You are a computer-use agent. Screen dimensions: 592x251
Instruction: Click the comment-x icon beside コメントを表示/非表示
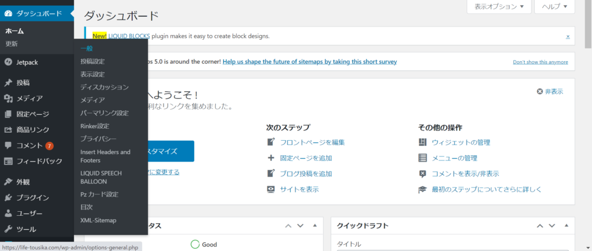click(423, 174)
